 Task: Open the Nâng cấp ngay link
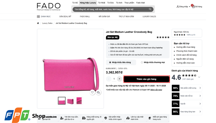click(156, 90)
